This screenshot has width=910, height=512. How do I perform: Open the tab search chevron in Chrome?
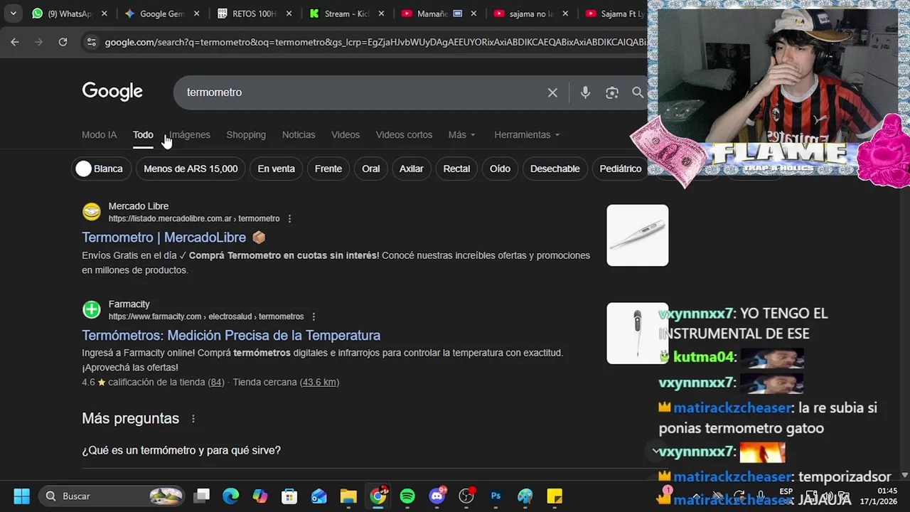(x=14, y=14)
